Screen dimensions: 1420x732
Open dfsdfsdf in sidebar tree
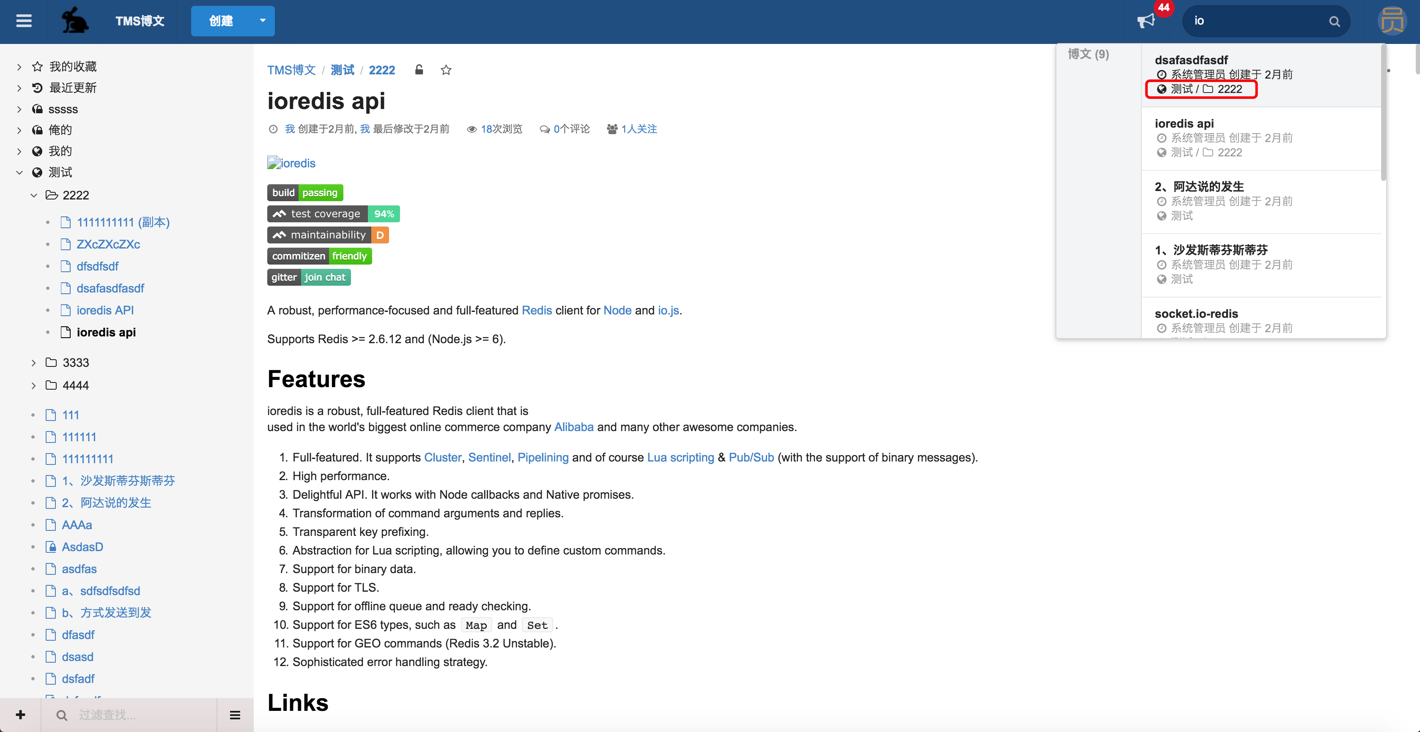(x=98, y=266)
